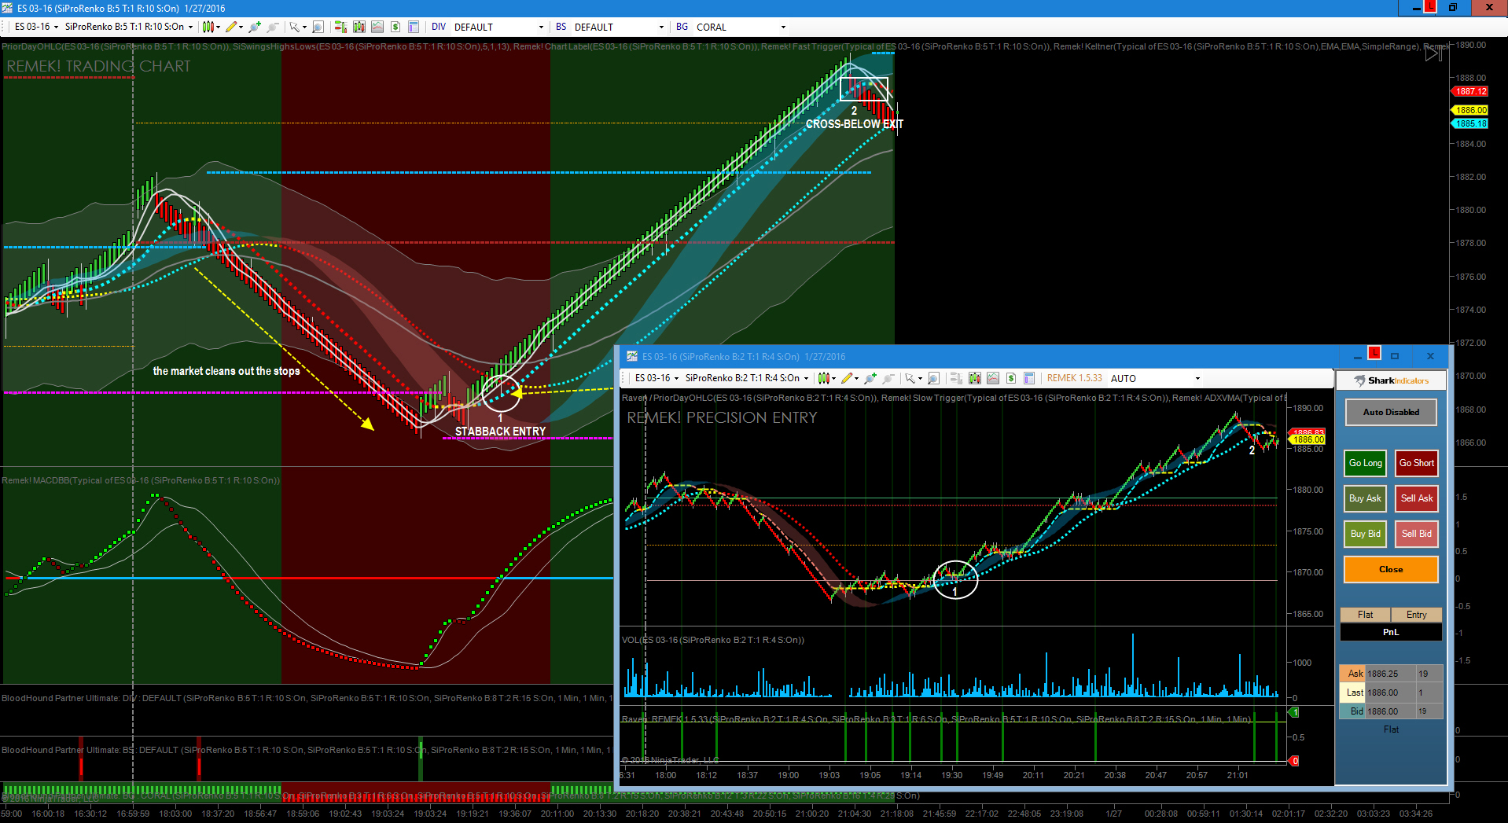The width and height of the screenshot is (1508, 823).
Task: Open chart style icon in Precision Entry window
Action: [x=823, y=378]
